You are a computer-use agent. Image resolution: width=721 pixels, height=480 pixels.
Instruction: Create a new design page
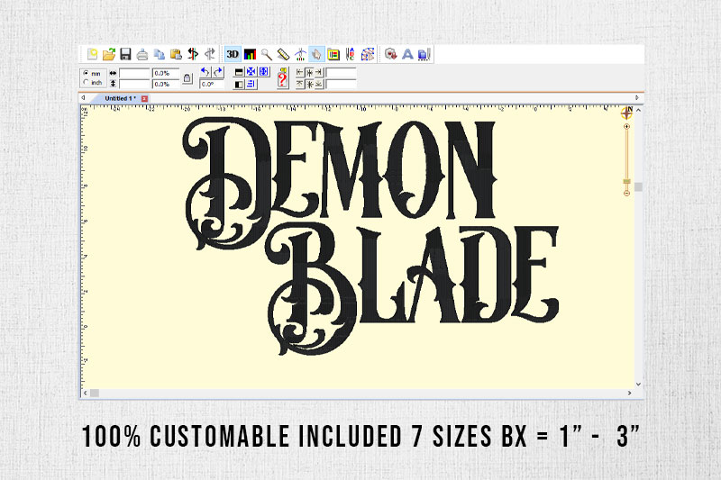coord(93,54)
